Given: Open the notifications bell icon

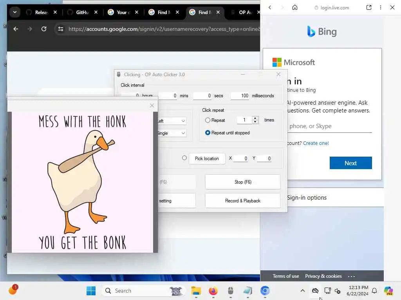Looking at the screenshot, I should [x=374, y=291].
